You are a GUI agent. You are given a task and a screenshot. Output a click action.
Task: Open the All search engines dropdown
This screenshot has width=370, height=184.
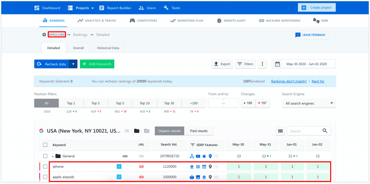309,103
